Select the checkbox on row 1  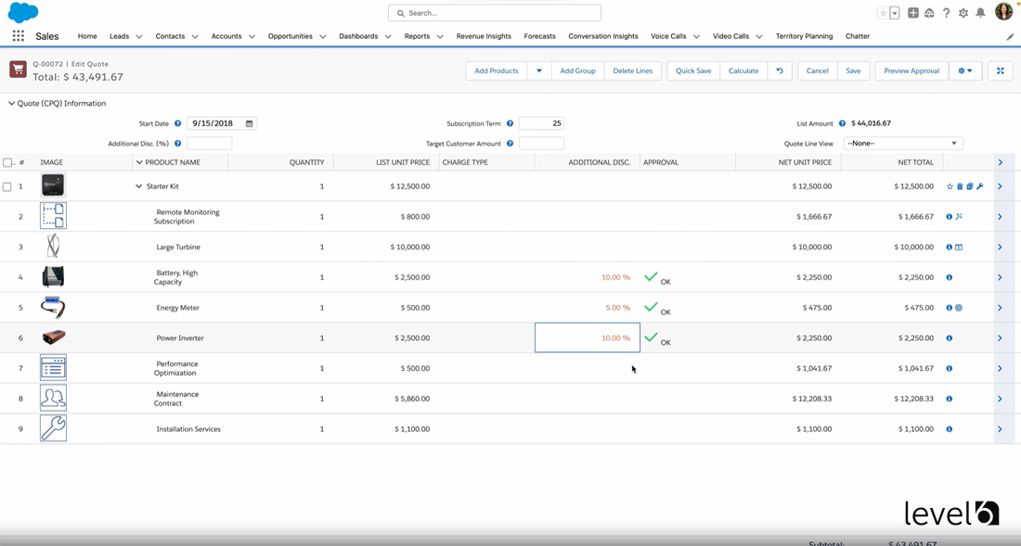pos(6,185)
